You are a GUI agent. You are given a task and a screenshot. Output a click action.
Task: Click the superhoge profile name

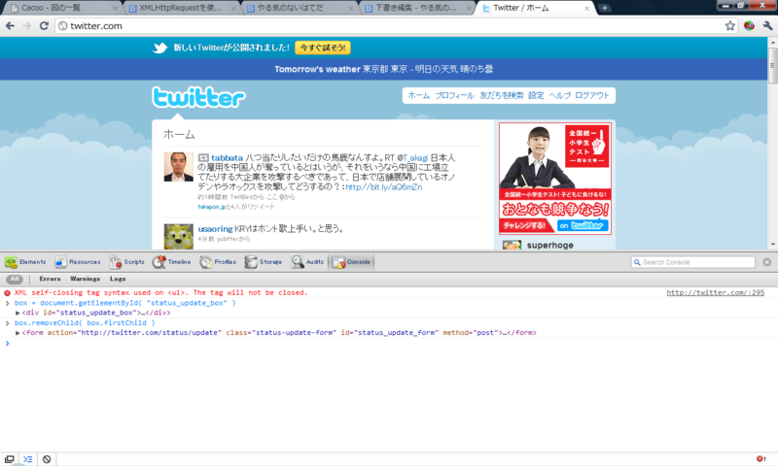(x=549, y=245)
